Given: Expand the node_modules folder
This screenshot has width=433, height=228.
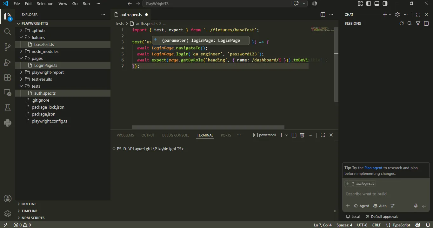Looking at the screenshot, I should (x=21, y=51).
